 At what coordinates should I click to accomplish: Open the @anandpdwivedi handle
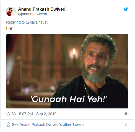click(x=33, y=14)
